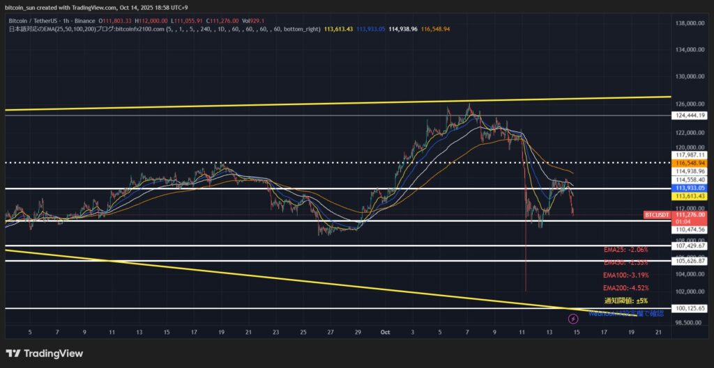Click the EMA200: -4.52% label
This screenshot has width=714, height=368.
(625, 288)
